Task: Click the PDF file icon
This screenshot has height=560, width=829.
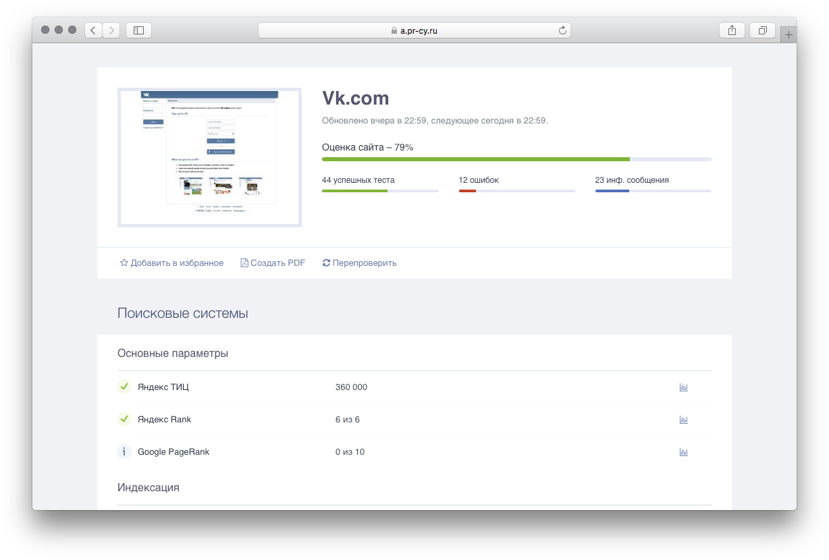Action: click(x=244, y=263)
